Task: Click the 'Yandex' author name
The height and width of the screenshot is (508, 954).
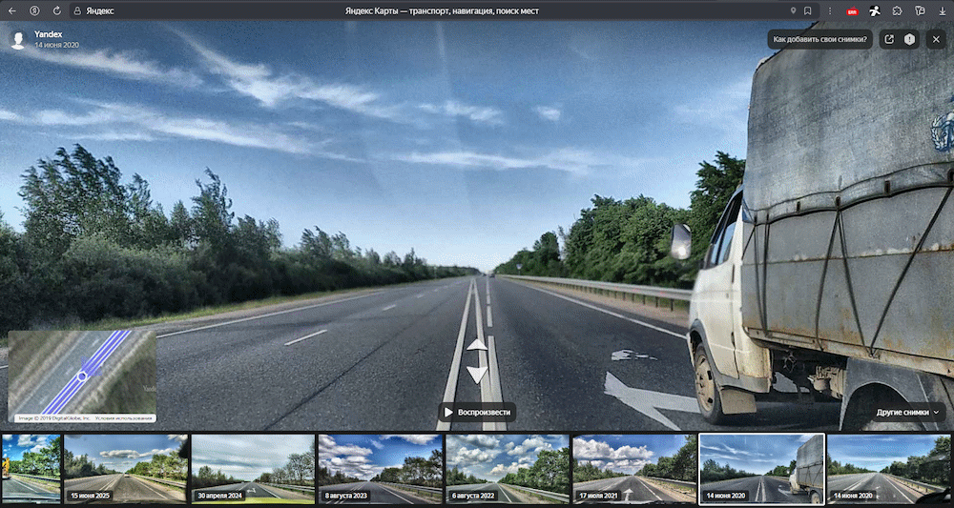Action: pos(48,34)
